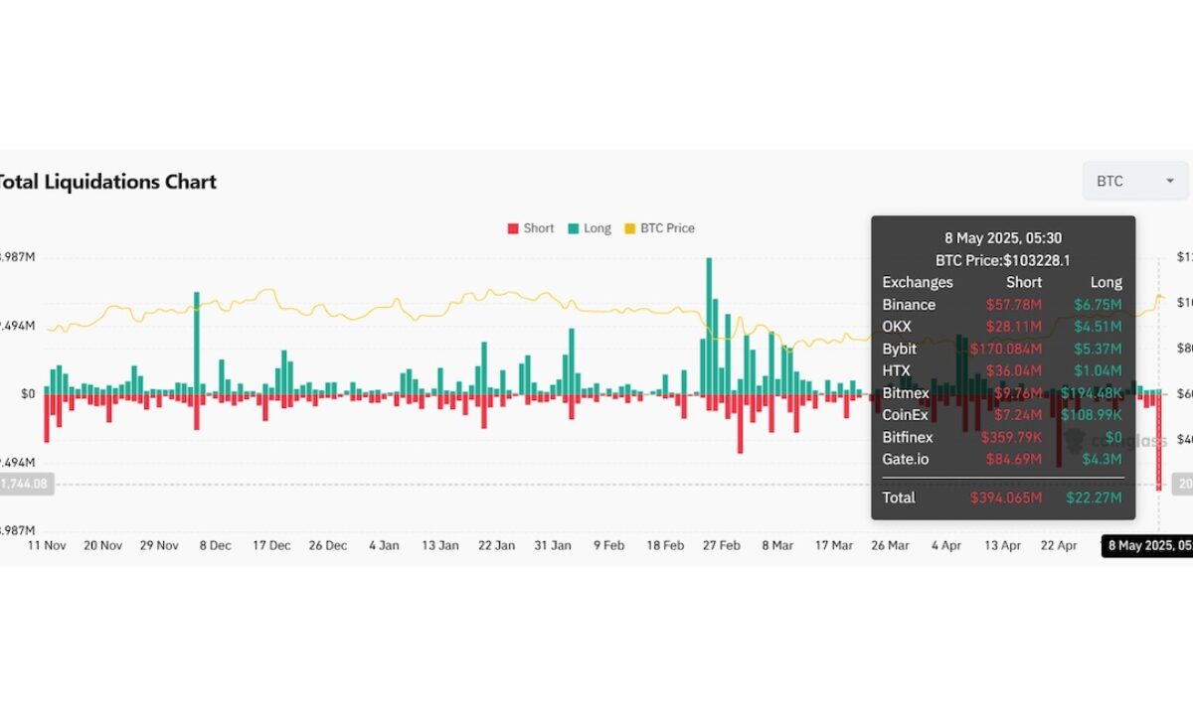Viewport: 1193px width, 715px height.
Task: Open the BTC coin selector dropdown
Action: pyautogui.click(x=1134, y=181)
